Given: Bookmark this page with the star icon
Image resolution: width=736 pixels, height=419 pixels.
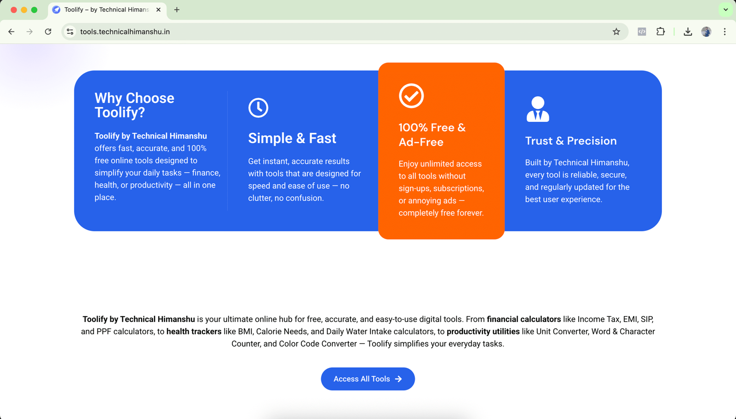Looking at the screenshot, I should [616, 32].
